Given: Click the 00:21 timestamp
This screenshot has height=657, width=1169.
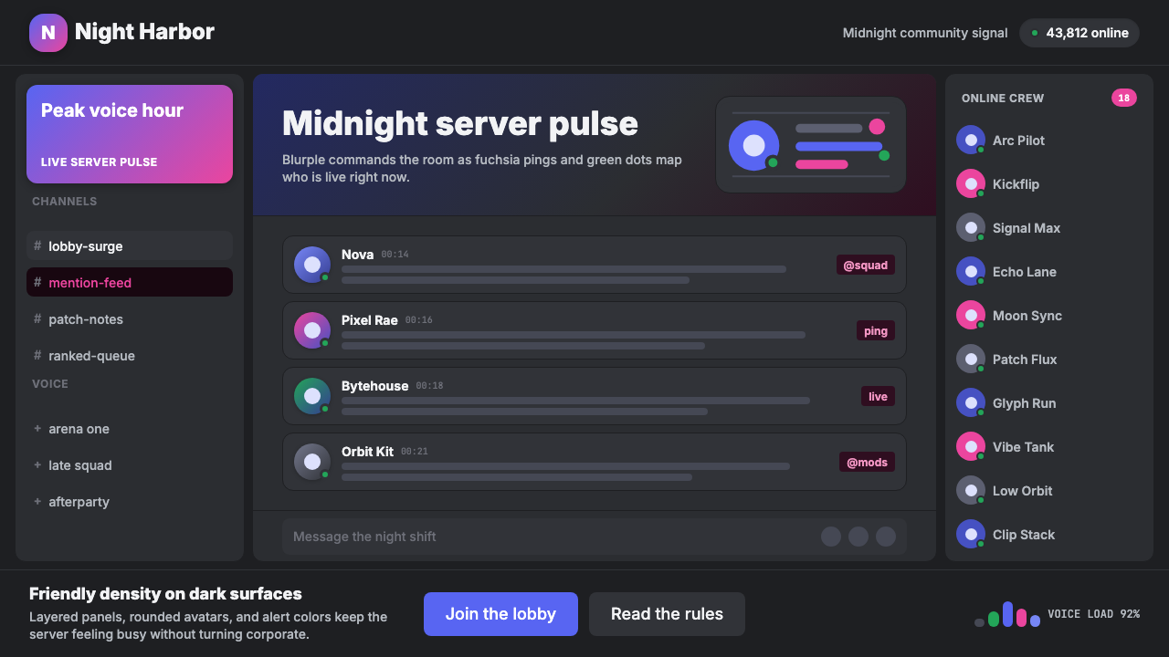Looking at the screenshot, I should (x=415, y=452).
